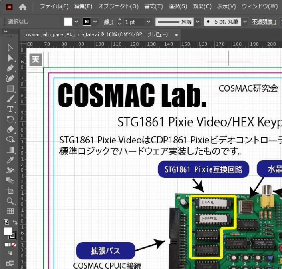The image size is (282, 269).
Task: Open the 均等 stroke profile dropdown
Action: coord(197,21)
